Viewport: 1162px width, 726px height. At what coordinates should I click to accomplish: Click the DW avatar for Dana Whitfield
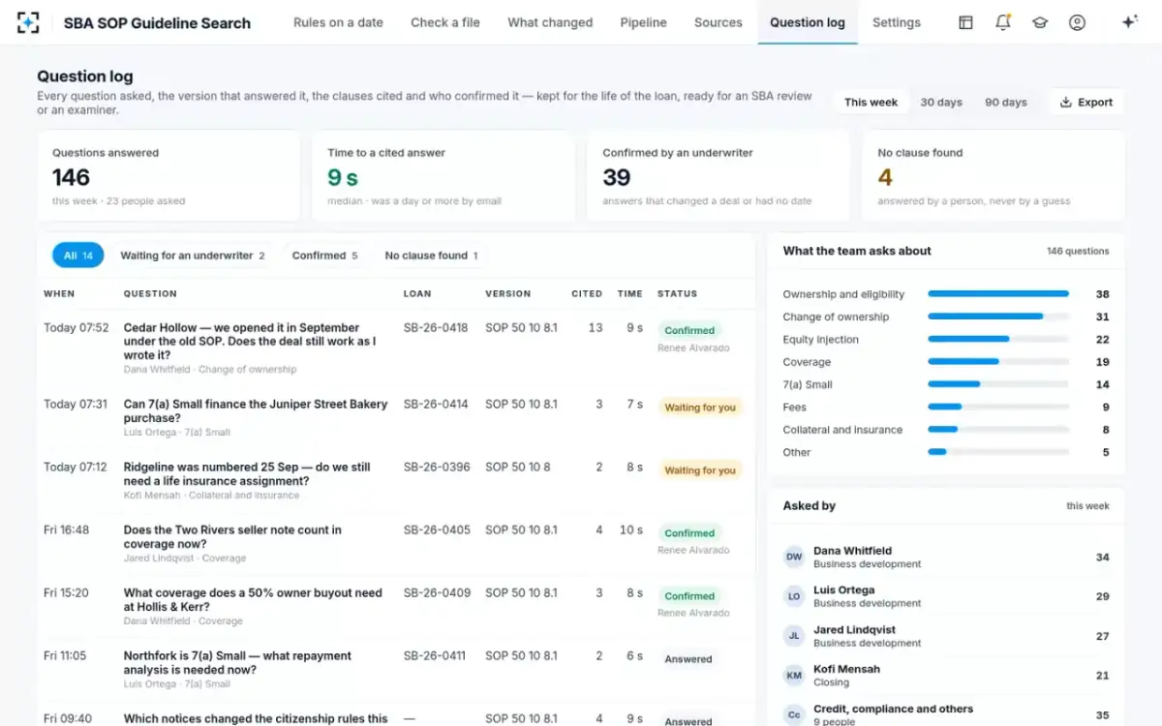(x=794, y=557)
